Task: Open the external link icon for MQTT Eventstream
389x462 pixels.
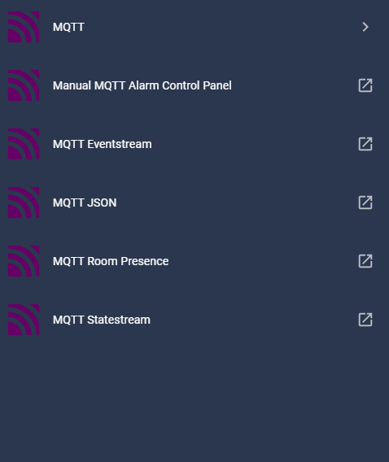Action: tap(365, 144)
